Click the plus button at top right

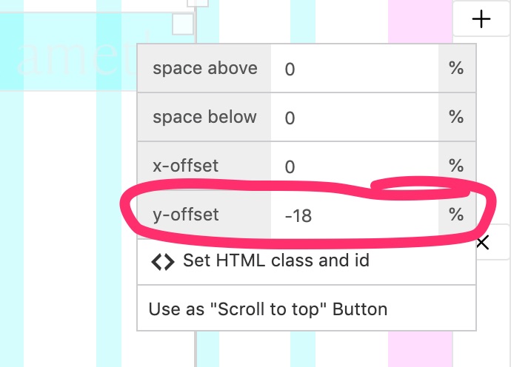tap(481, 20)
